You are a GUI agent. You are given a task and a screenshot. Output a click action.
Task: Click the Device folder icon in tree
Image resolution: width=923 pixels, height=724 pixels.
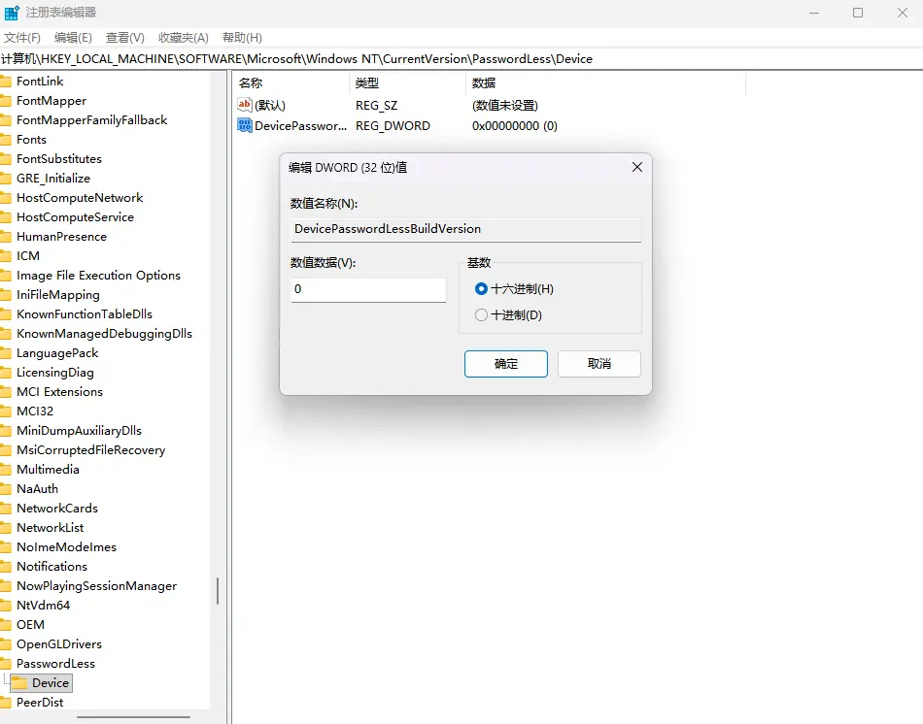click(19, 683)
